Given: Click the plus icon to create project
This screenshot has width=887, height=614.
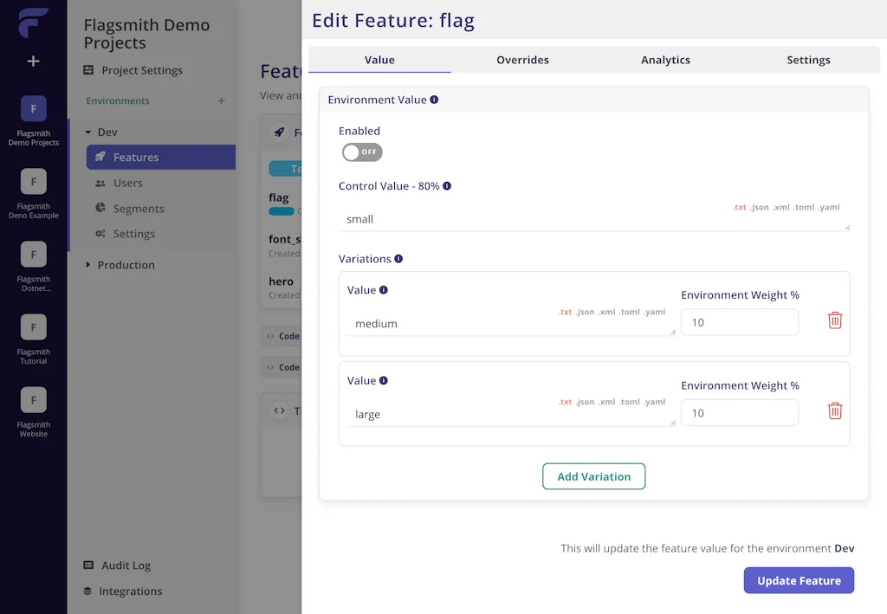Looking at the screenshot, I should tap(33, 61).
